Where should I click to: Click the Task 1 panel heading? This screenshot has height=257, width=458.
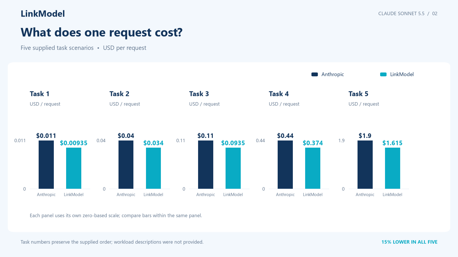pos(40,94)
